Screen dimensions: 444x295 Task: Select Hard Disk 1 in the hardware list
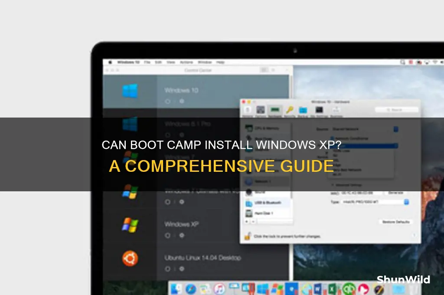coord(267,213)
